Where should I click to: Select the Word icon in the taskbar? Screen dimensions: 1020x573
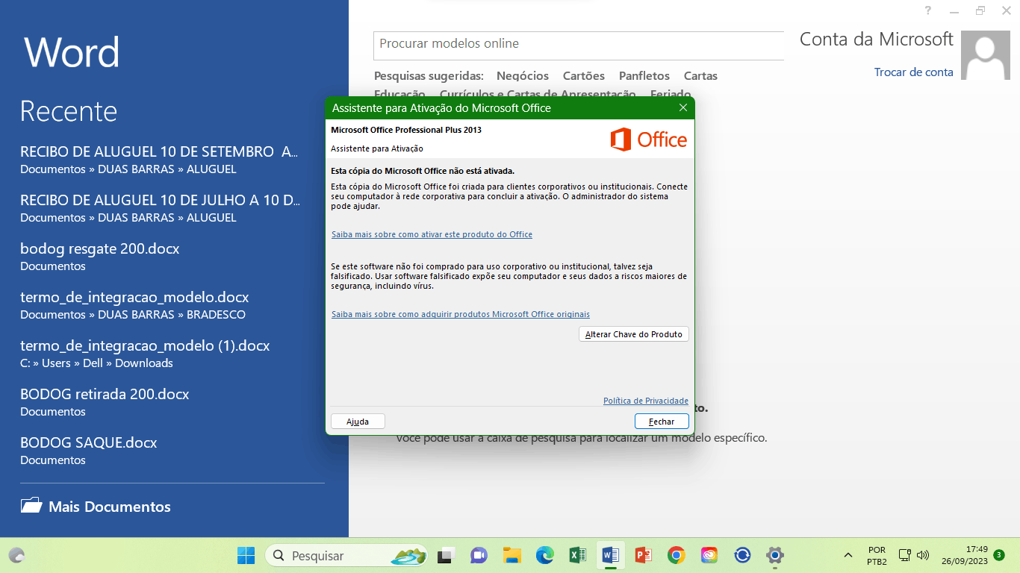click(x=610, y=556)
